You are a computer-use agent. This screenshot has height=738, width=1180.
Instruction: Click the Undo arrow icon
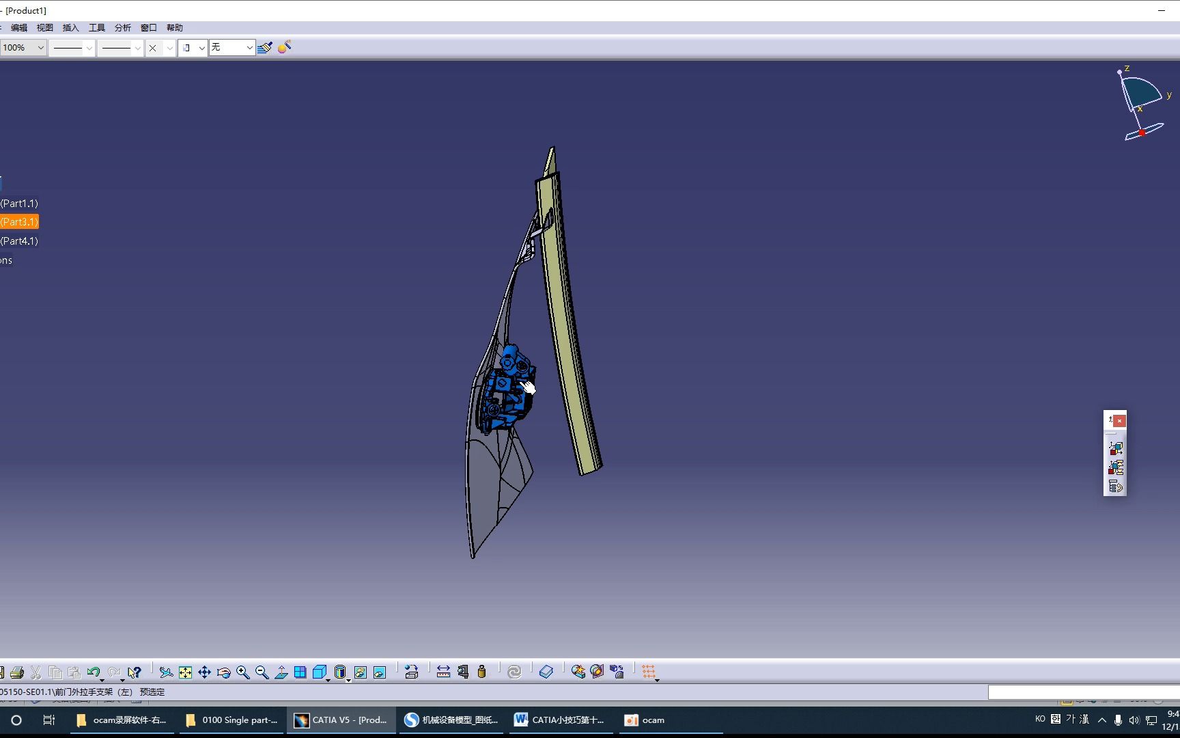(94, 672)
